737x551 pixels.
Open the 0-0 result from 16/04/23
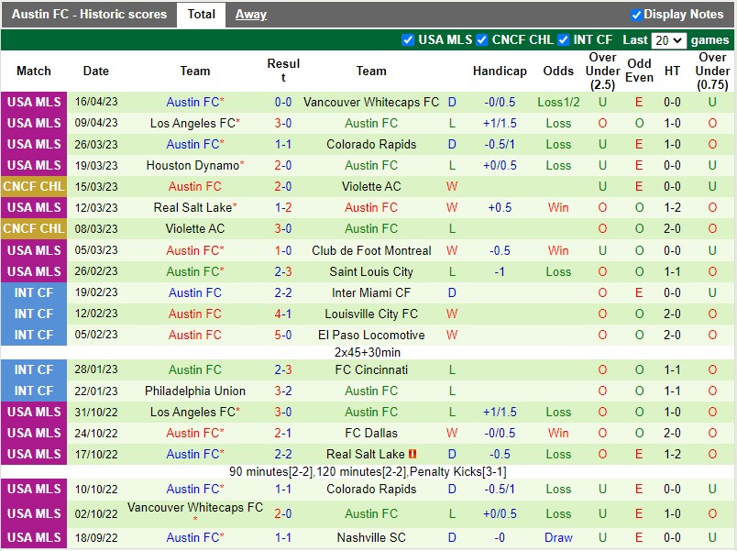pyautogui.click(x=283, y=102)
